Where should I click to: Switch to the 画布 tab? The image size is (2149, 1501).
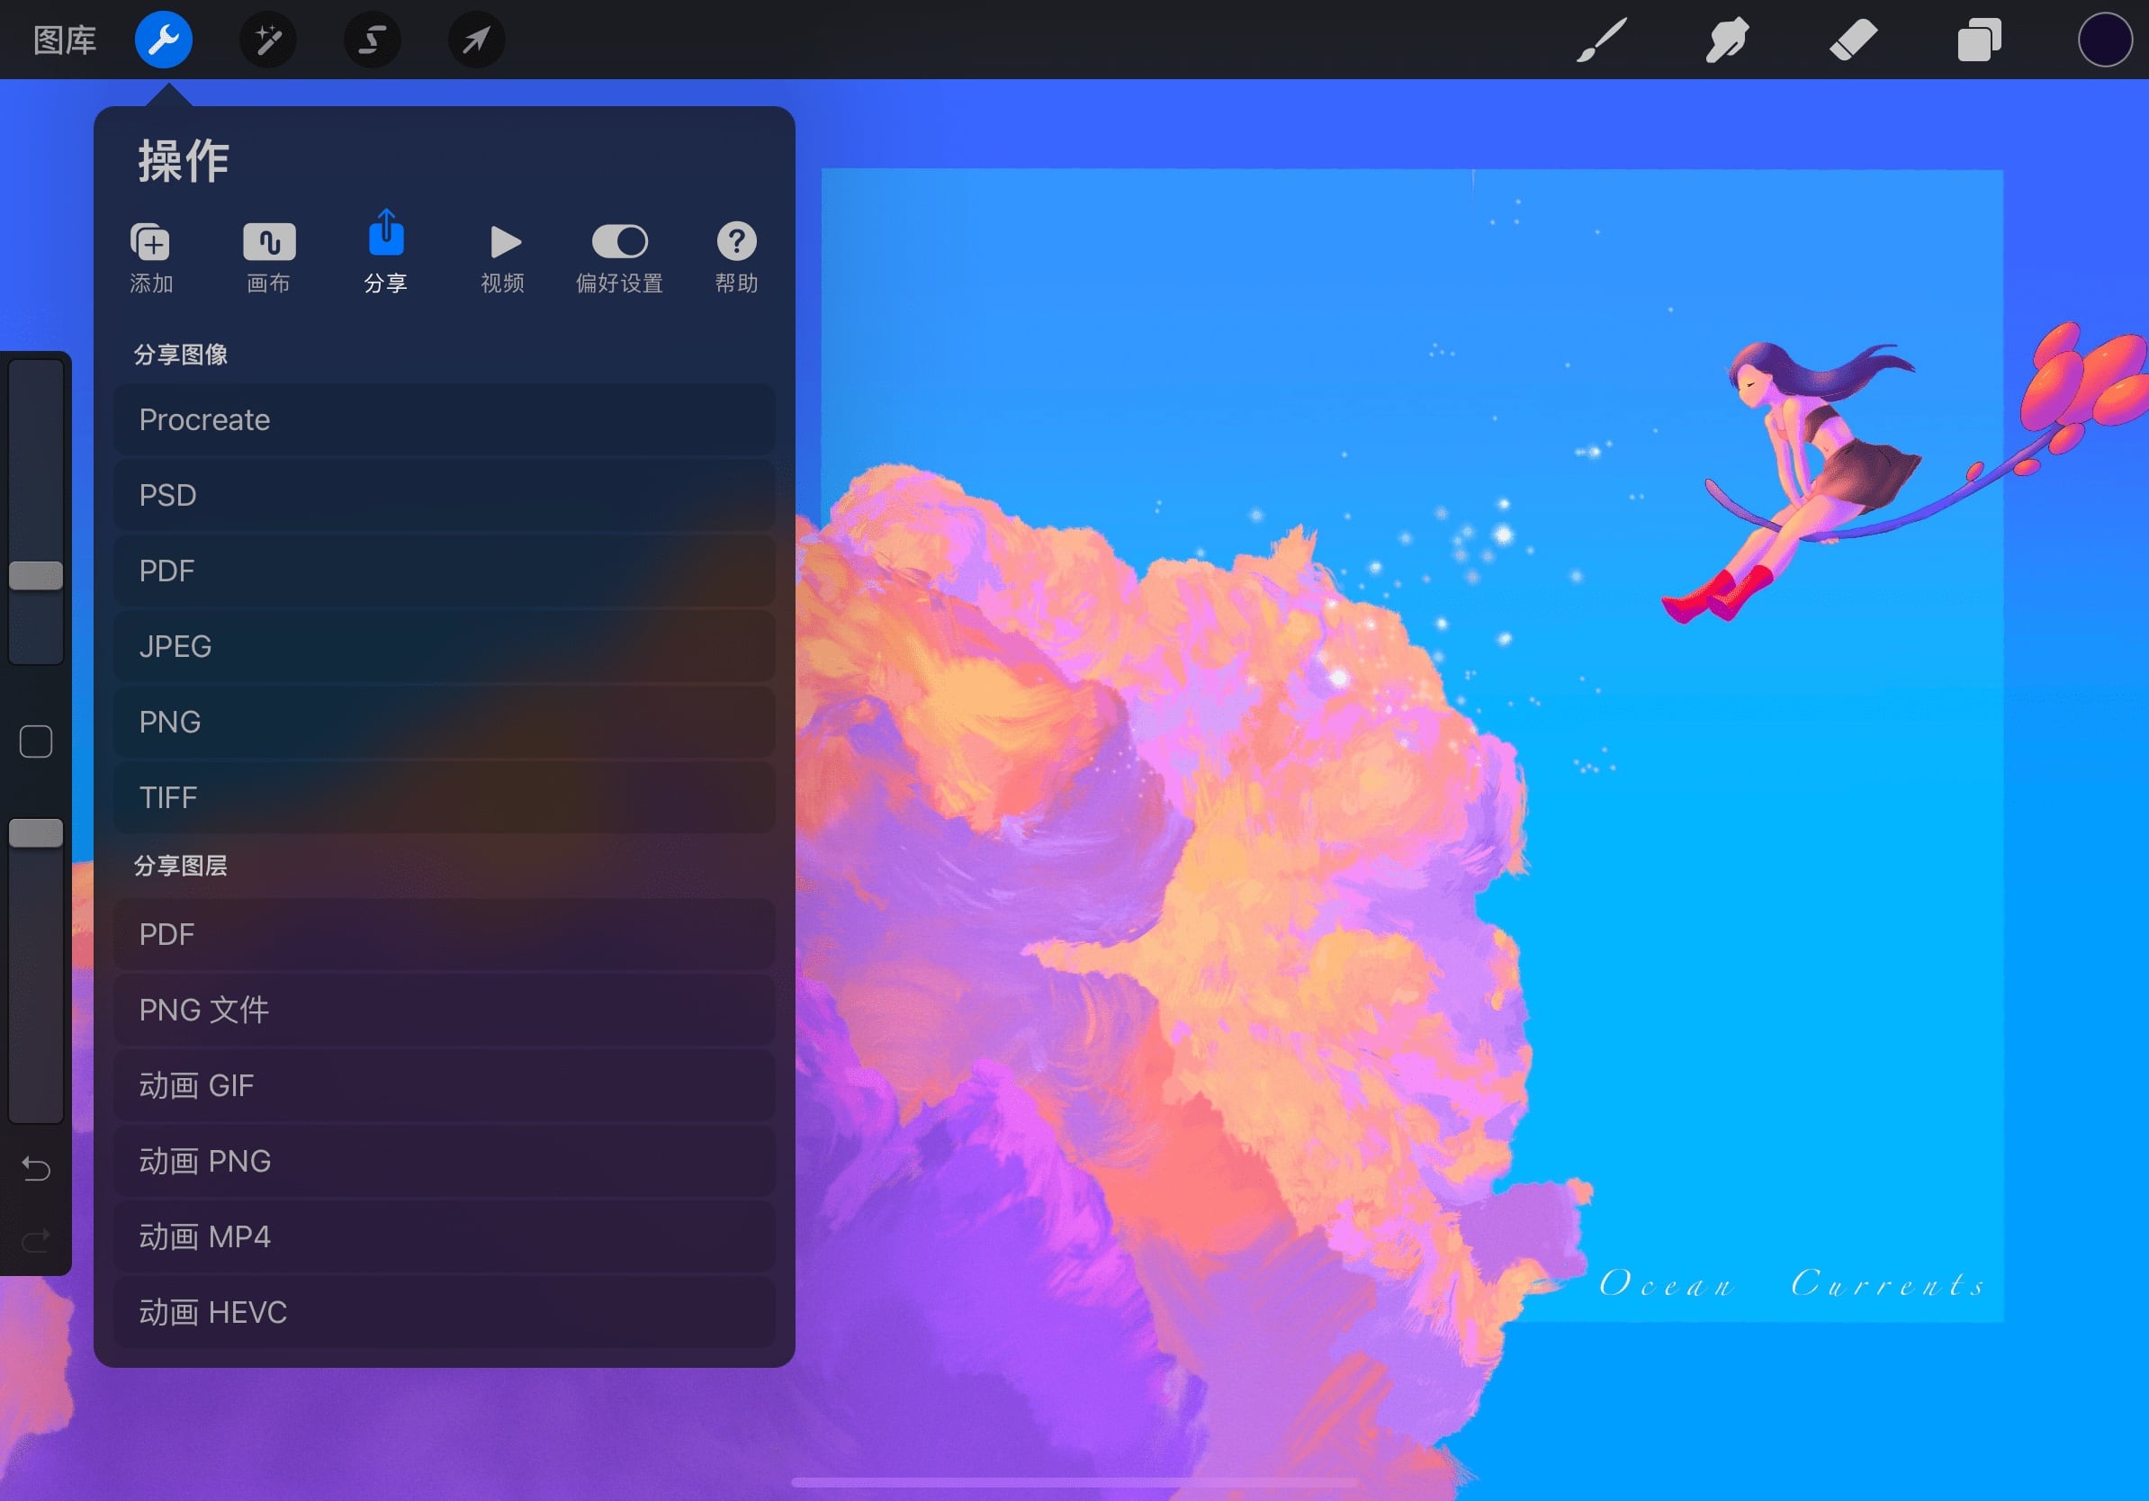(x=268, y=257)
